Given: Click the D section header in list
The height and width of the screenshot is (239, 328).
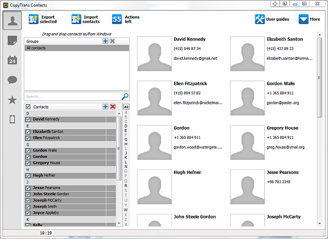Looking at the screenshot, I should pyautogui.click(x=70, y=113).
